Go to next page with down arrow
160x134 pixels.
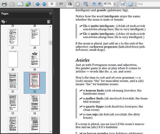(x=44, y=4)
